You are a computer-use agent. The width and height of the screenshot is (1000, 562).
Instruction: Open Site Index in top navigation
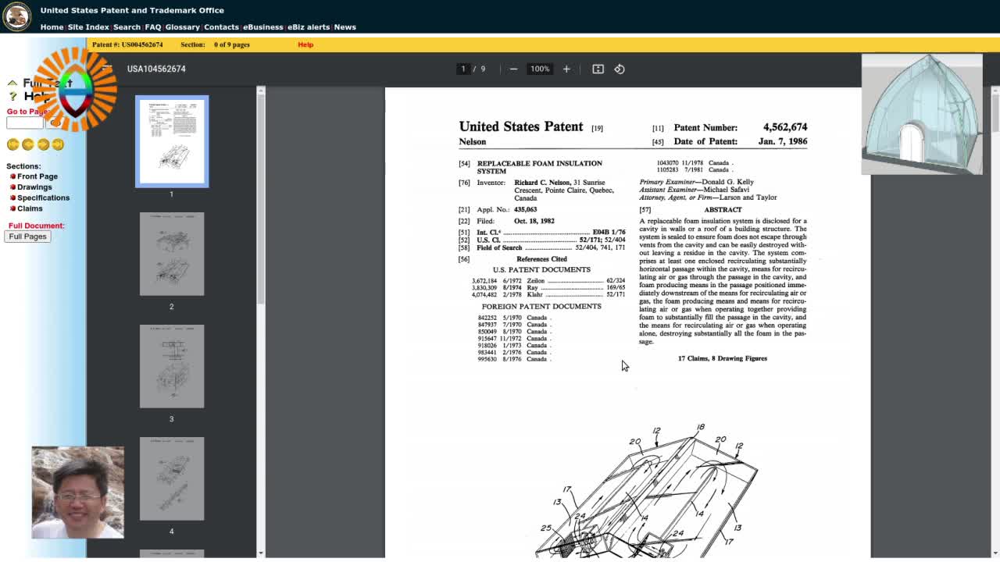(88, 27)
